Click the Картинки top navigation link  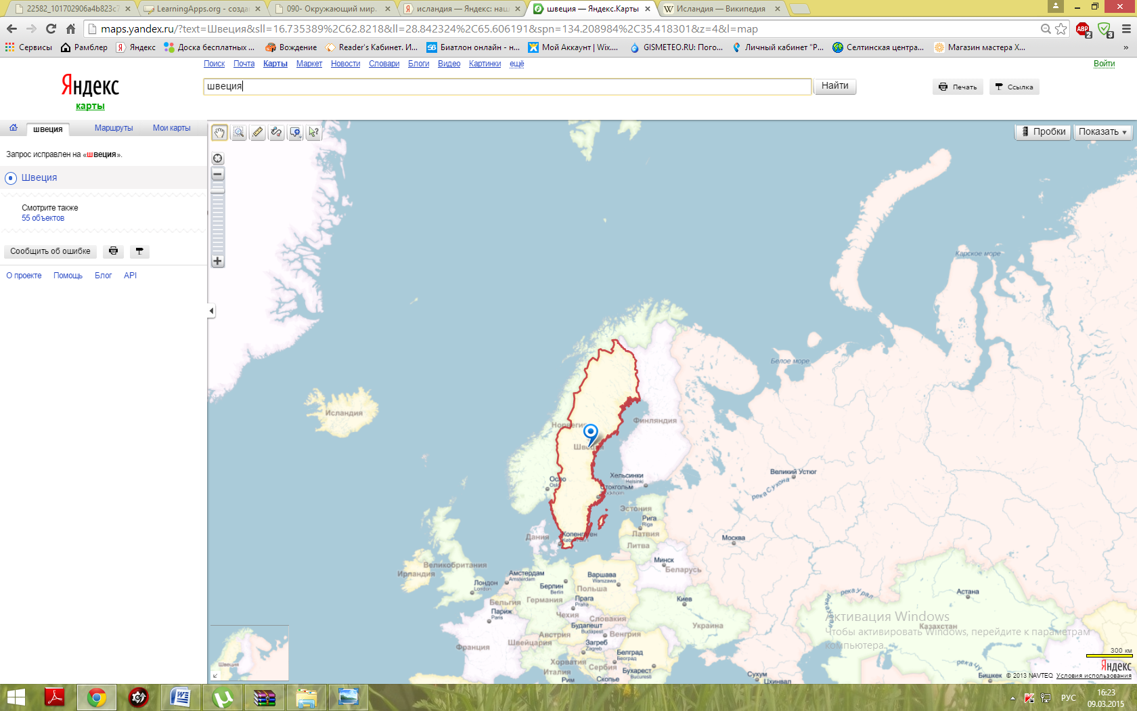click(x=485, y=64)
